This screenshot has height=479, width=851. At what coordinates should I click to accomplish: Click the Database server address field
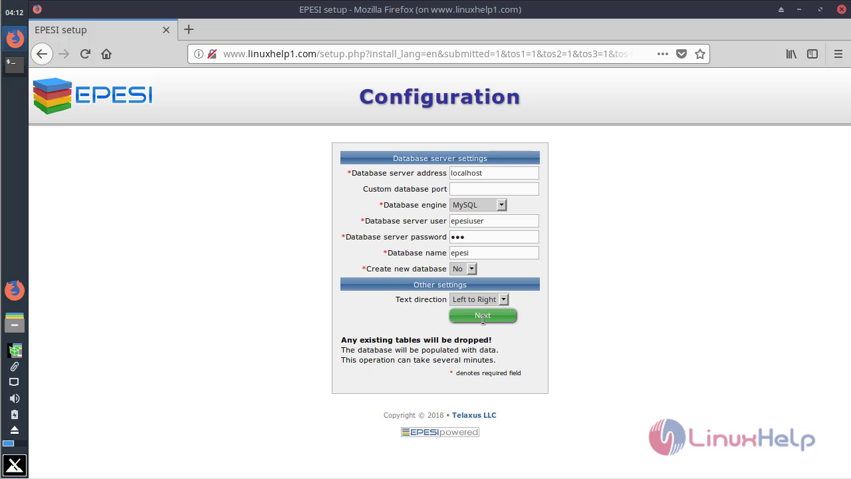pyautogui.click(x=494, y=173)
